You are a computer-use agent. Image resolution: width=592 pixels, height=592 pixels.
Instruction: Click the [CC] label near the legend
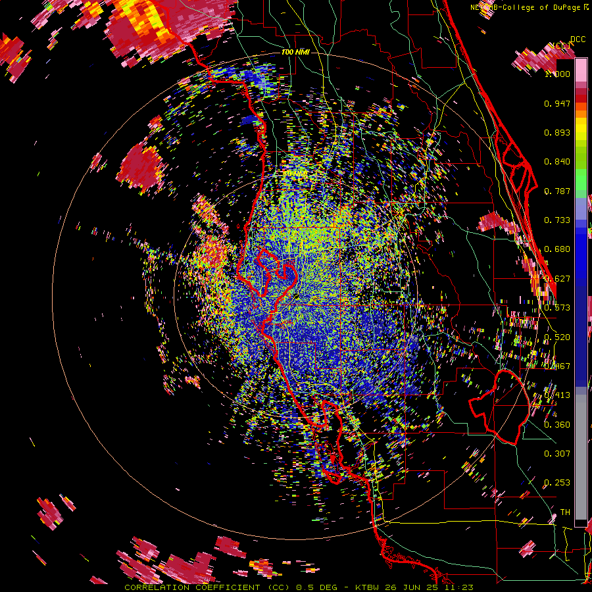[x=560, y=45]
